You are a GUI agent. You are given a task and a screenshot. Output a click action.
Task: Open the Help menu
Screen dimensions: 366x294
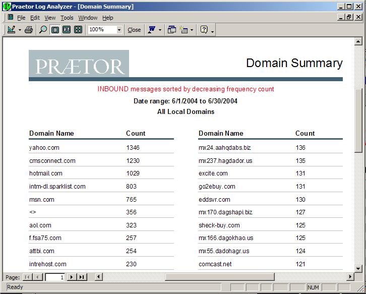point(107,18)
